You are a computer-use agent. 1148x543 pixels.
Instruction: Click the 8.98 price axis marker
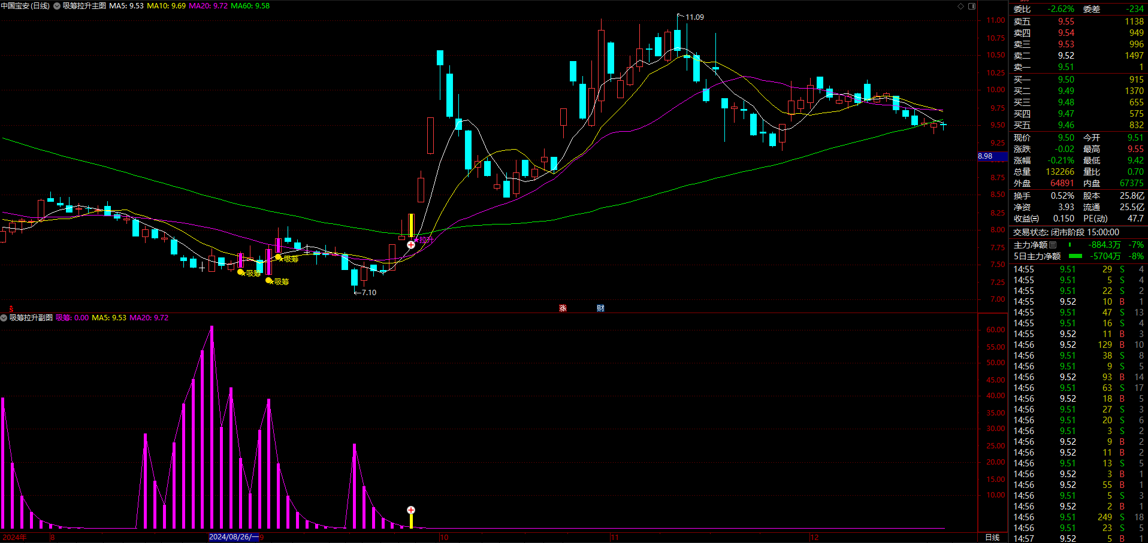992,156
